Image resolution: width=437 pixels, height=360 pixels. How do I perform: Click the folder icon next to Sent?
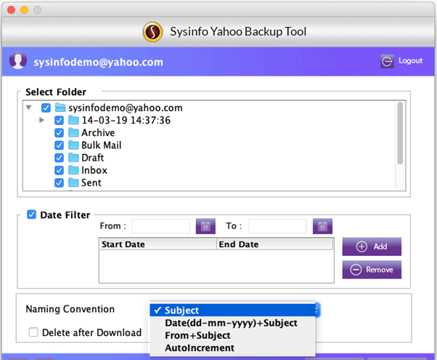(x=73, y=183)
